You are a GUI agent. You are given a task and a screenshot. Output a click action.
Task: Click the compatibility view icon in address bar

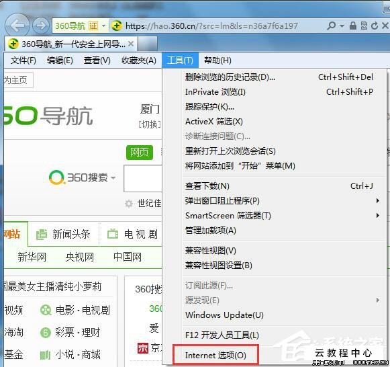pos(364,26)
